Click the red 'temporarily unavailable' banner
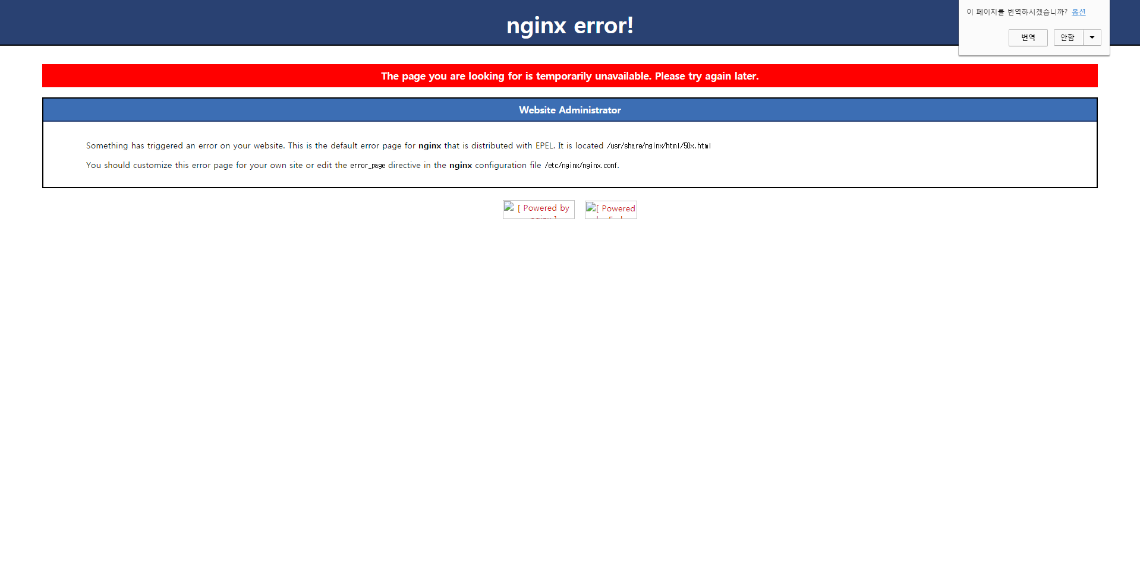Image resolution: width=1140 pixels, height=567 pixels. coord(569,76)
